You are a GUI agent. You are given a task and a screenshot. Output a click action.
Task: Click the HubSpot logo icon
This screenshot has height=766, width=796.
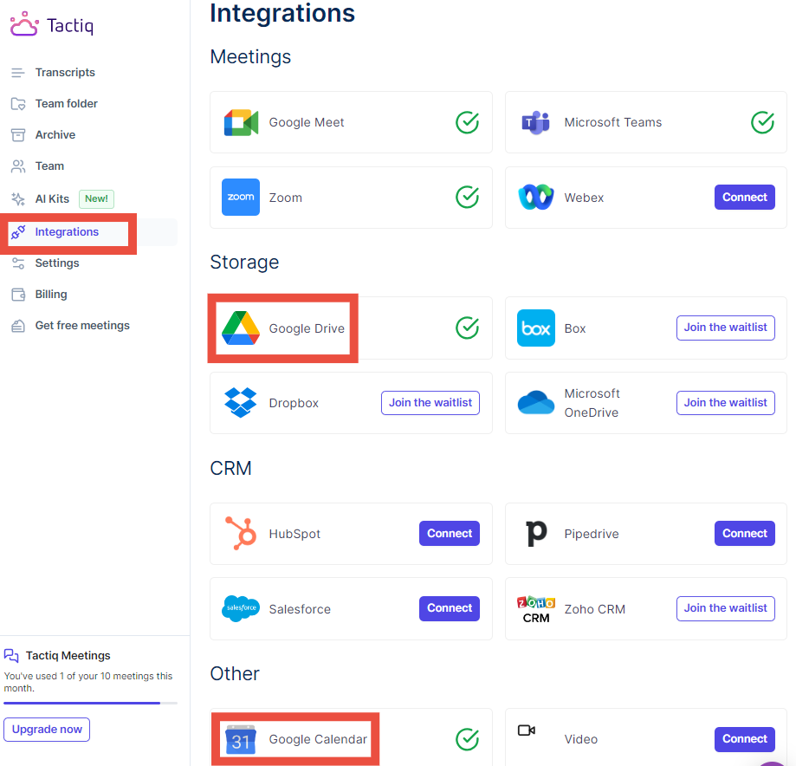pos(241,534)
